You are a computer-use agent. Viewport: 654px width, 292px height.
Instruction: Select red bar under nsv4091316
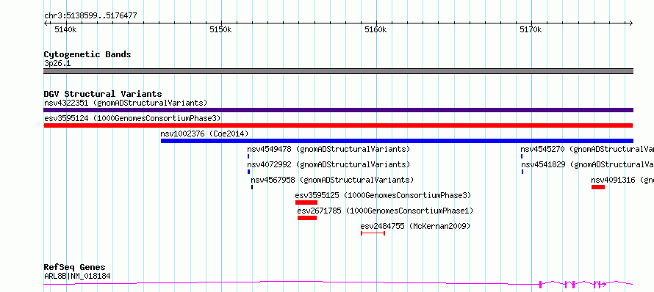[598, 187]
